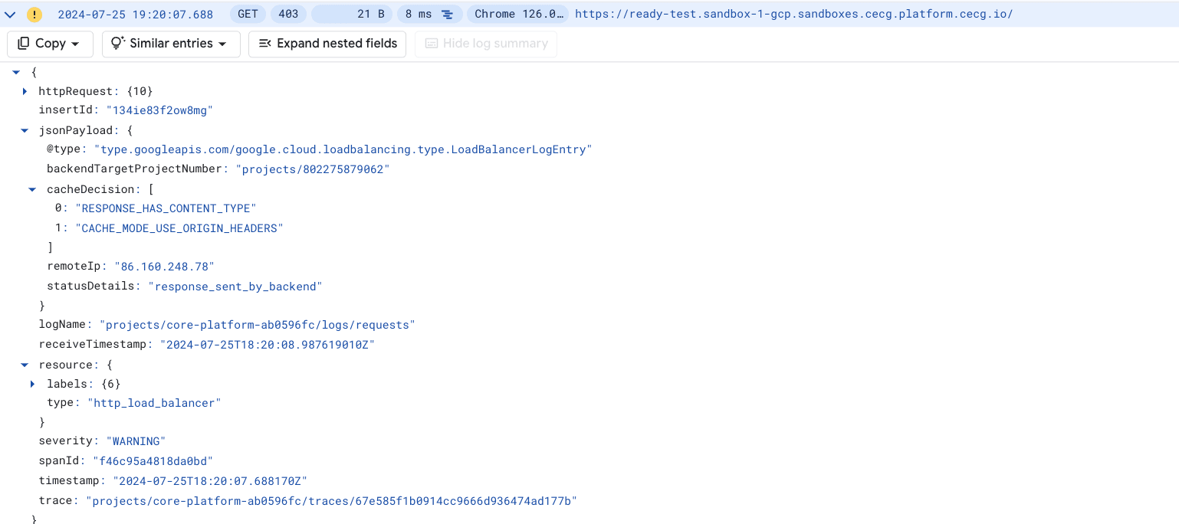Click the copy icon inside the Copy button

click(23, 44)
